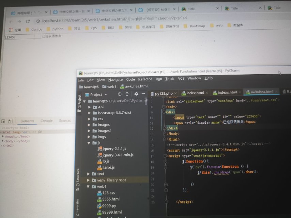Click the text input containing 123456

[22, 37]
